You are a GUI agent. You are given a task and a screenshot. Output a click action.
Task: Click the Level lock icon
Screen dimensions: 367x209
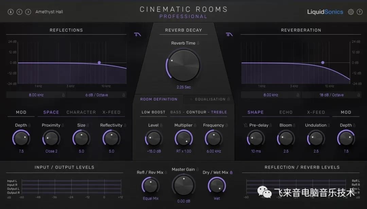[x=161, y=125]
